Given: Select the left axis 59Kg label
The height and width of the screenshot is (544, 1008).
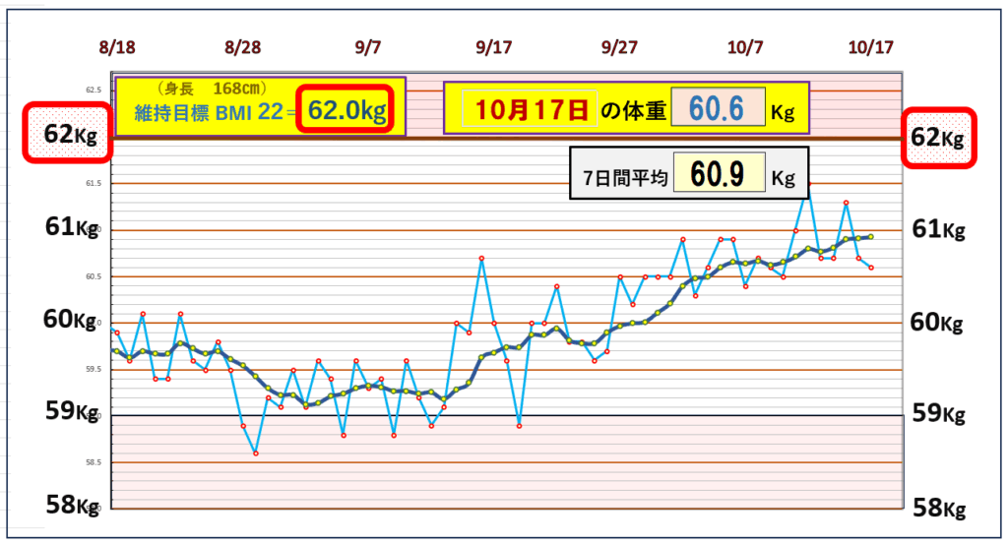Looking at the screenshot, I should click(x=72, y=412).
